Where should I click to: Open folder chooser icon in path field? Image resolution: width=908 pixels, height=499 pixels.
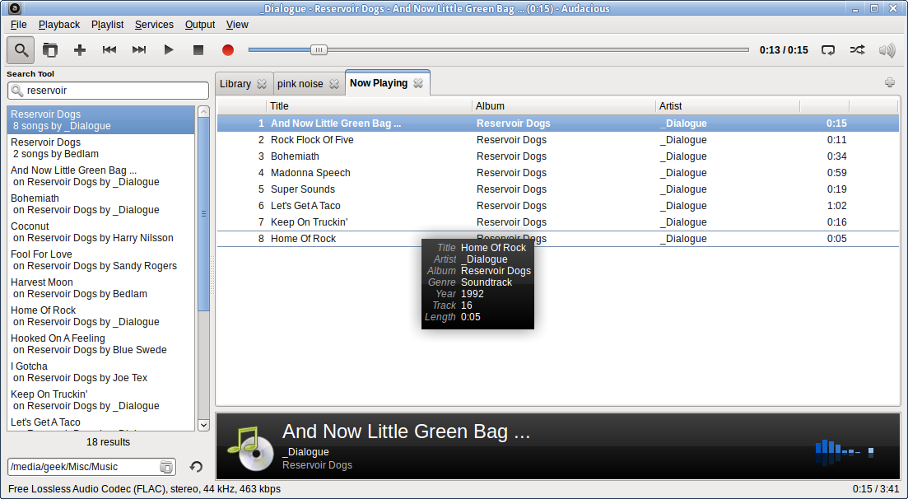tap(165, 467)
